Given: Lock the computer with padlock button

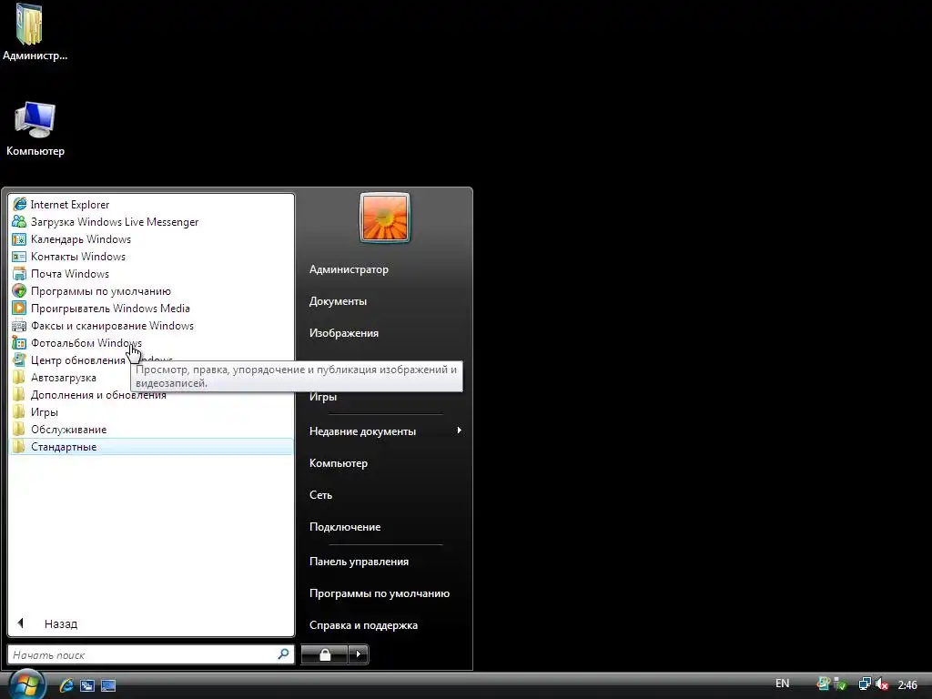Looking at the screenshot, I should pyautogui.click(x=325, y=654).
